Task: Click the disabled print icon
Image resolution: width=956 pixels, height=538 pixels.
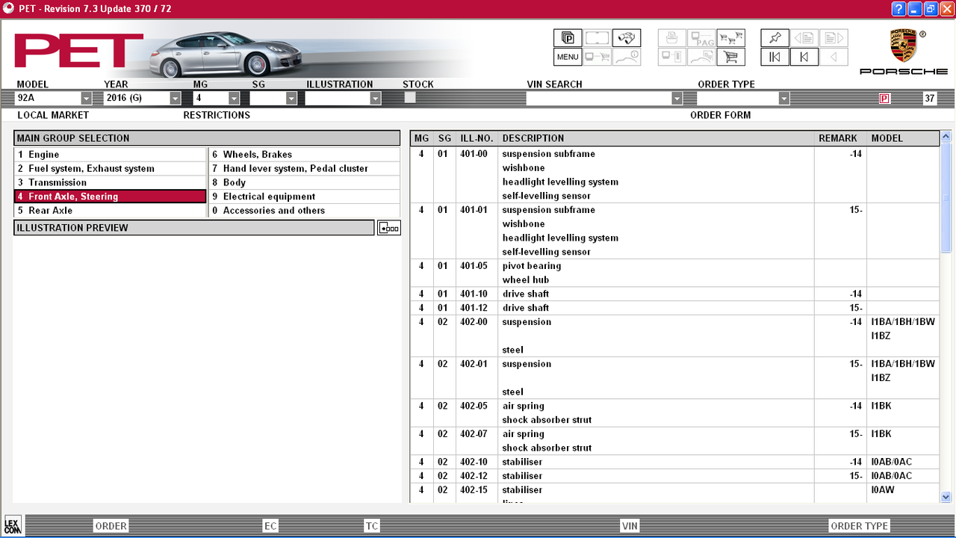Action: pyautogui.click(x=671, y=38)
